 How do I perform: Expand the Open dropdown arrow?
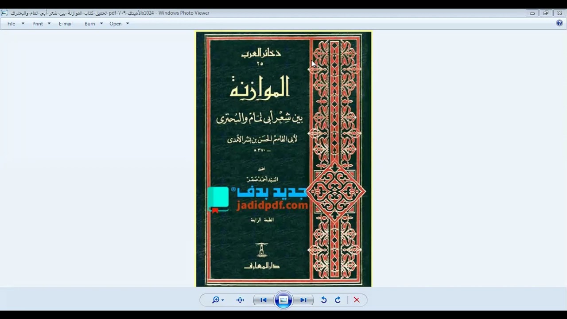tap(128, 23)
